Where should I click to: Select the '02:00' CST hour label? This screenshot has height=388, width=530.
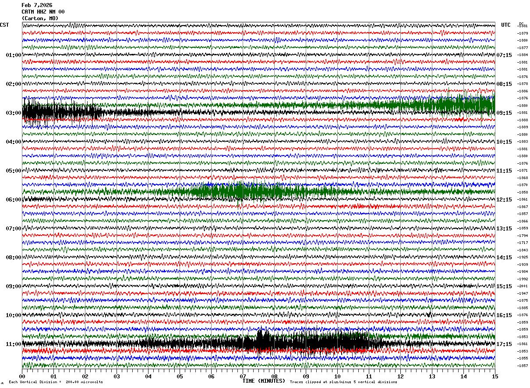(14, 84)
